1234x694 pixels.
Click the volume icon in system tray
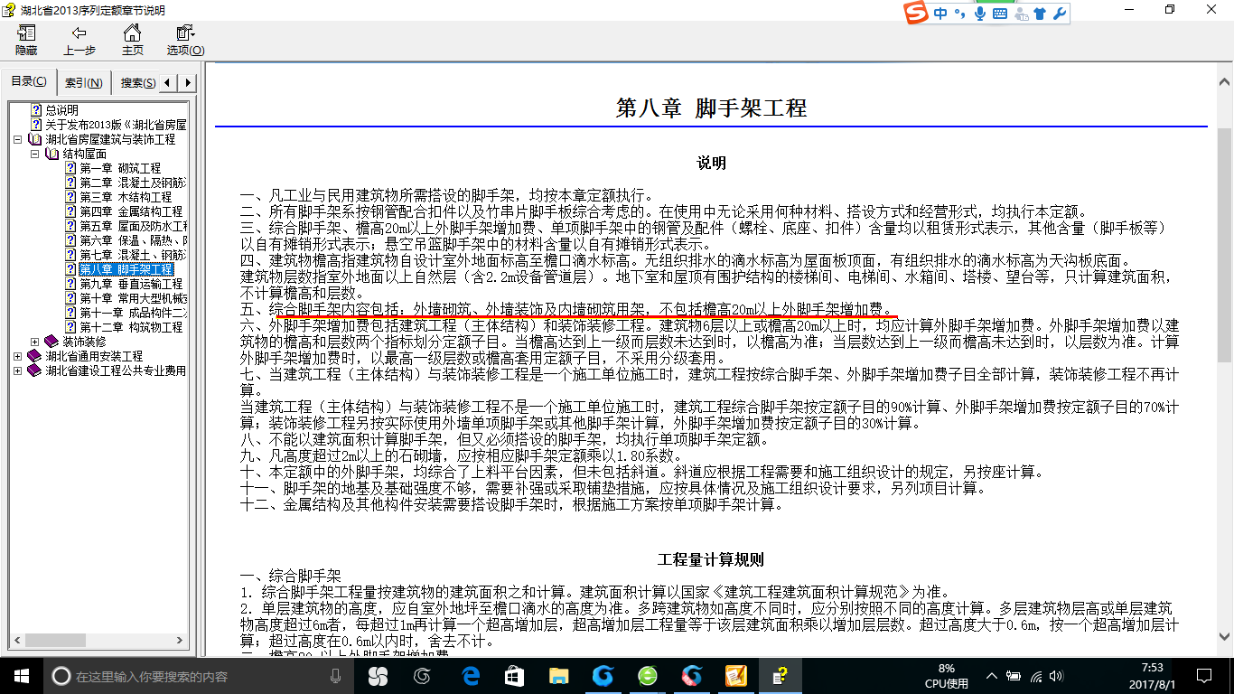tap(1057, 676)
